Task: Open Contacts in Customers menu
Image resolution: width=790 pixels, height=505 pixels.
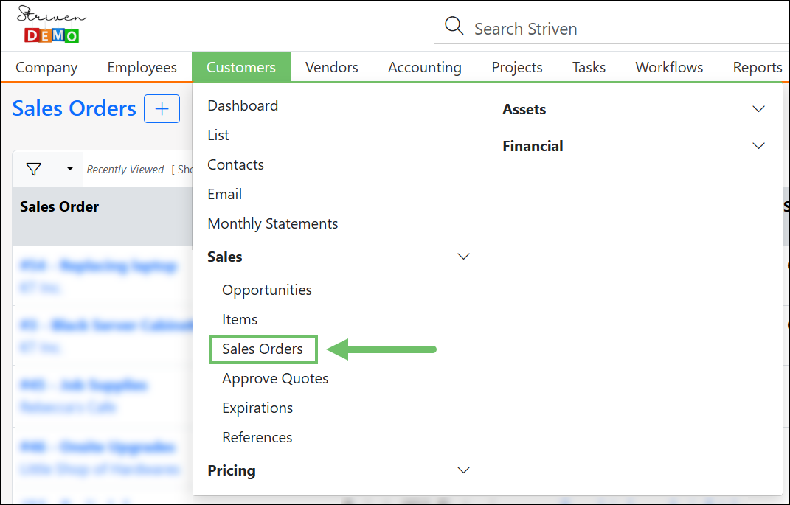Action: (x=235, y=164)
